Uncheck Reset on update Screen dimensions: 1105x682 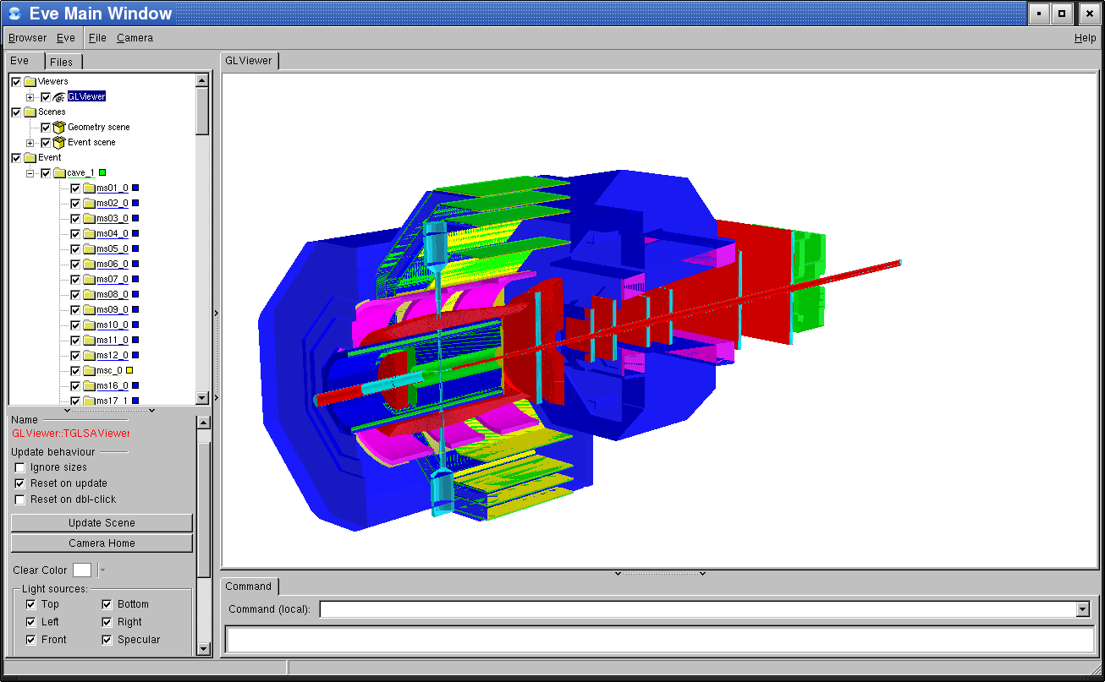click(x=20, y=483)
